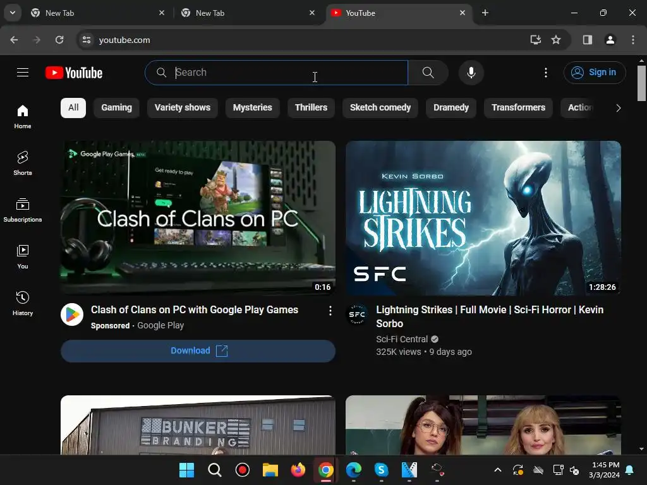The width and height of the screenshot is (647, 485).
Task: Reload the YouTube page
Action: click(x=59, y=40)
